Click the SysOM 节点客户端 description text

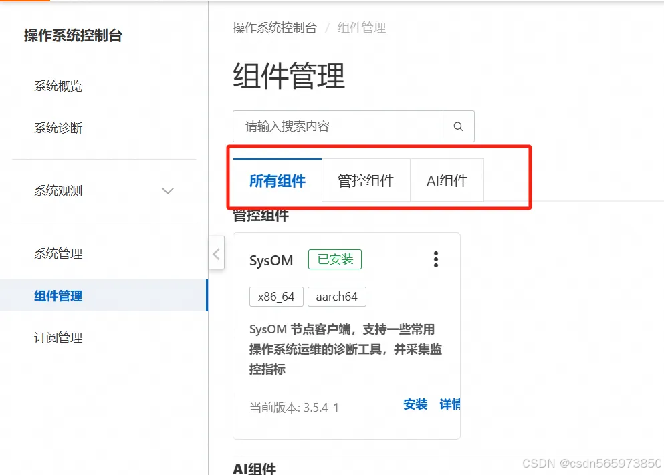(346, 349)
